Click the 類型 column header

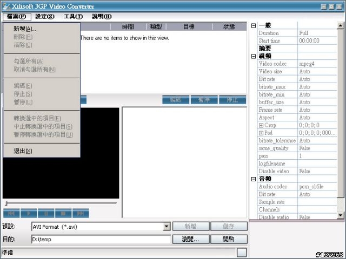point(156,26)
